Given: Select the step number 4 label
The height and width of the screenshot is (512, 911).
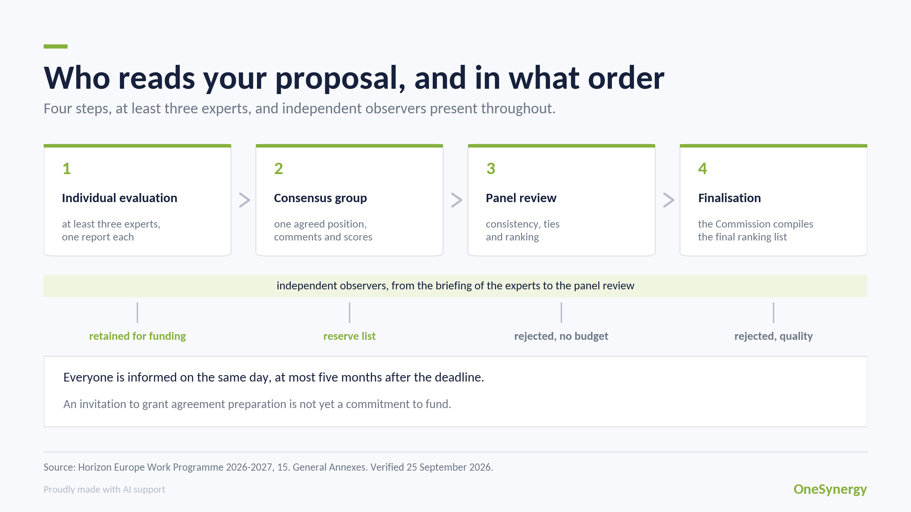Looking at the screenshot, I should point(703,169).
